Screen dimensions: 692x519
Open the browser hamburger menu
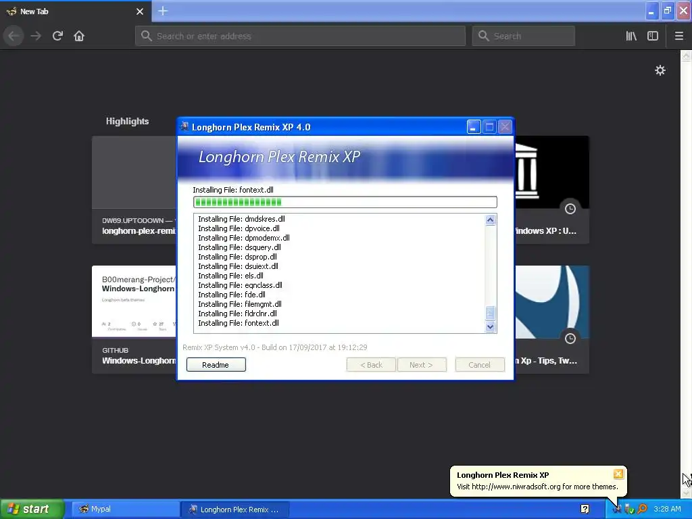pyautogui.click(x=678, y=36)
